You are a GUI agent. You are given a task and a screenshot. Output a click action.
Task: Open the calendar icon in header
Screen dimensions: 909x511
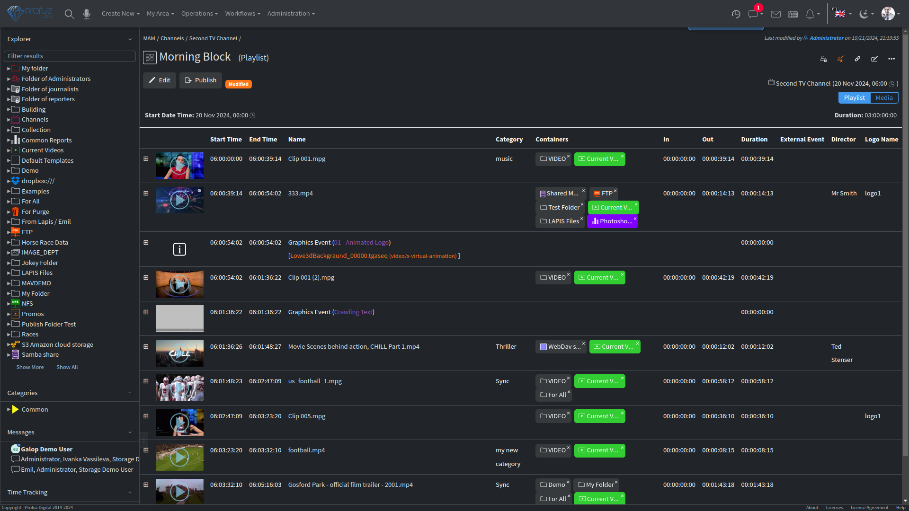point(793,14)
